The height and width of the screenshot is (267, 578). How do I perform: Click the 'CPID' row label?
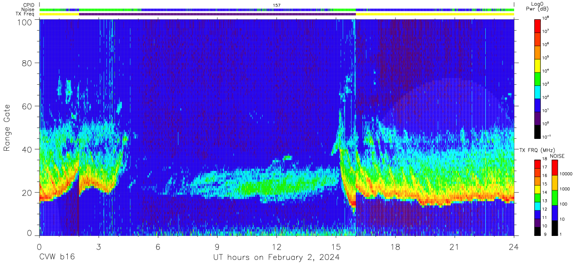[x=28, y=5]
